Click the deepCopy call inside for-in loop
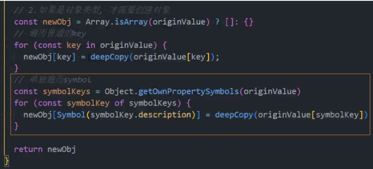 pyautogui.click(x=109, y=57)
